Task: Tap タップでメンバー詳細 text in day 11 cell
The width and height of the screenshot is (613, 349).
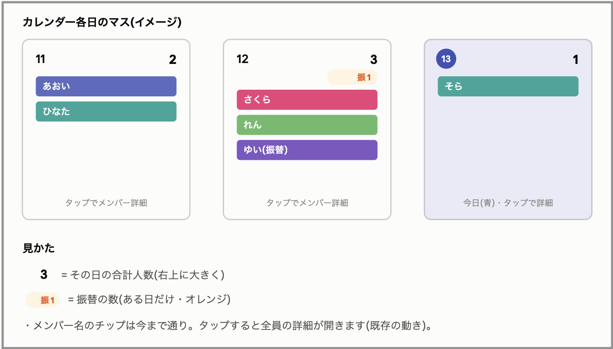Action: coord(106,203)
